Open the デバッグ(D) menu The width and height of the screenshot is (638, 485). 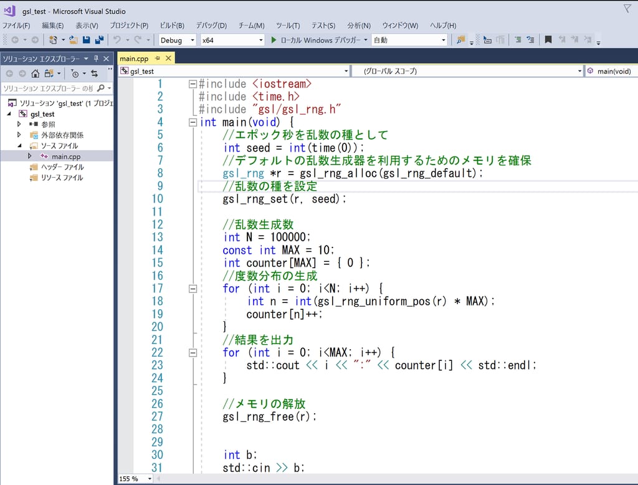click(211, 26)
